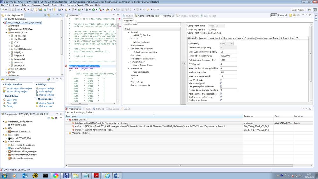Select the FreeRTOS:FreeRTOS component icon
Screen dimensions: 318x179
coord(9,131)
